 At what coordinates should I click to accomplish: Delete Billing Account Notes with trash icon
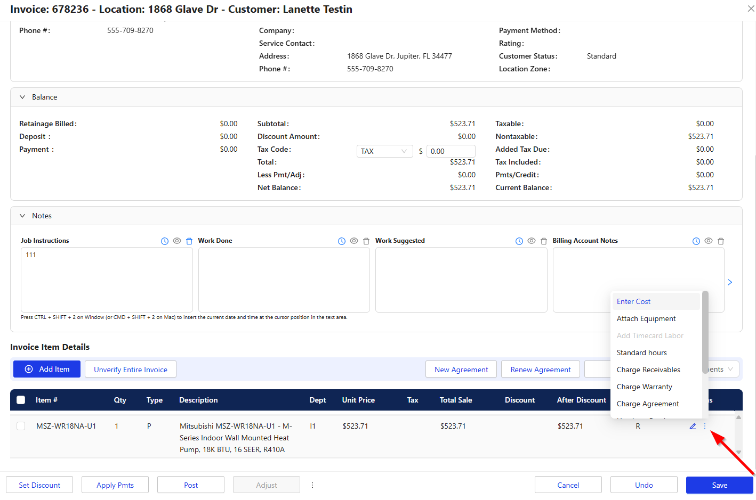(x=721, y=241)
